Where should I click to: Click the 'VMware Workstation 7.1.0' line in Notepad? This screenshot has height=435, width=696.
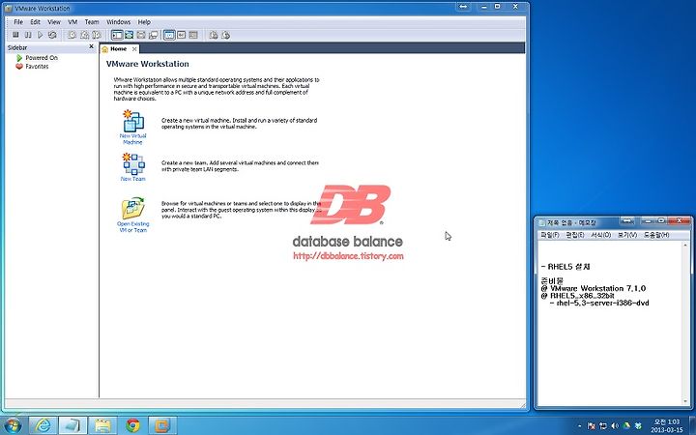point(593,288)
